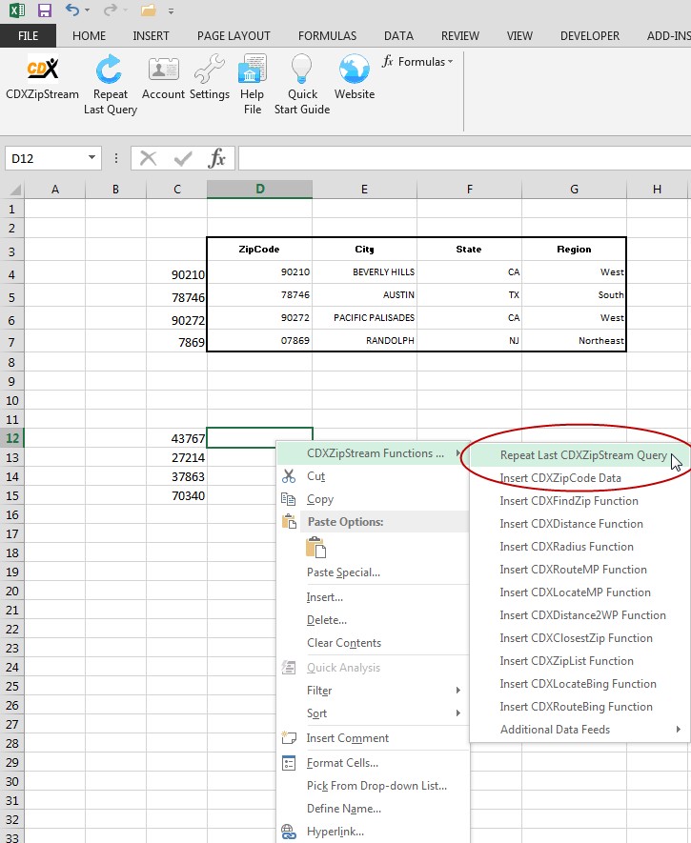The width and height of the screenshot is (691, 843).
Task: Click the Hyperlink globe icon
Action: coord(289,832)
